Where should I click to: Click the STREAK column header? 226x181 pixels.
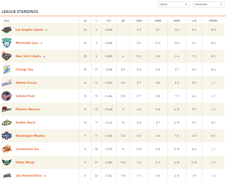tap(213, 21)
